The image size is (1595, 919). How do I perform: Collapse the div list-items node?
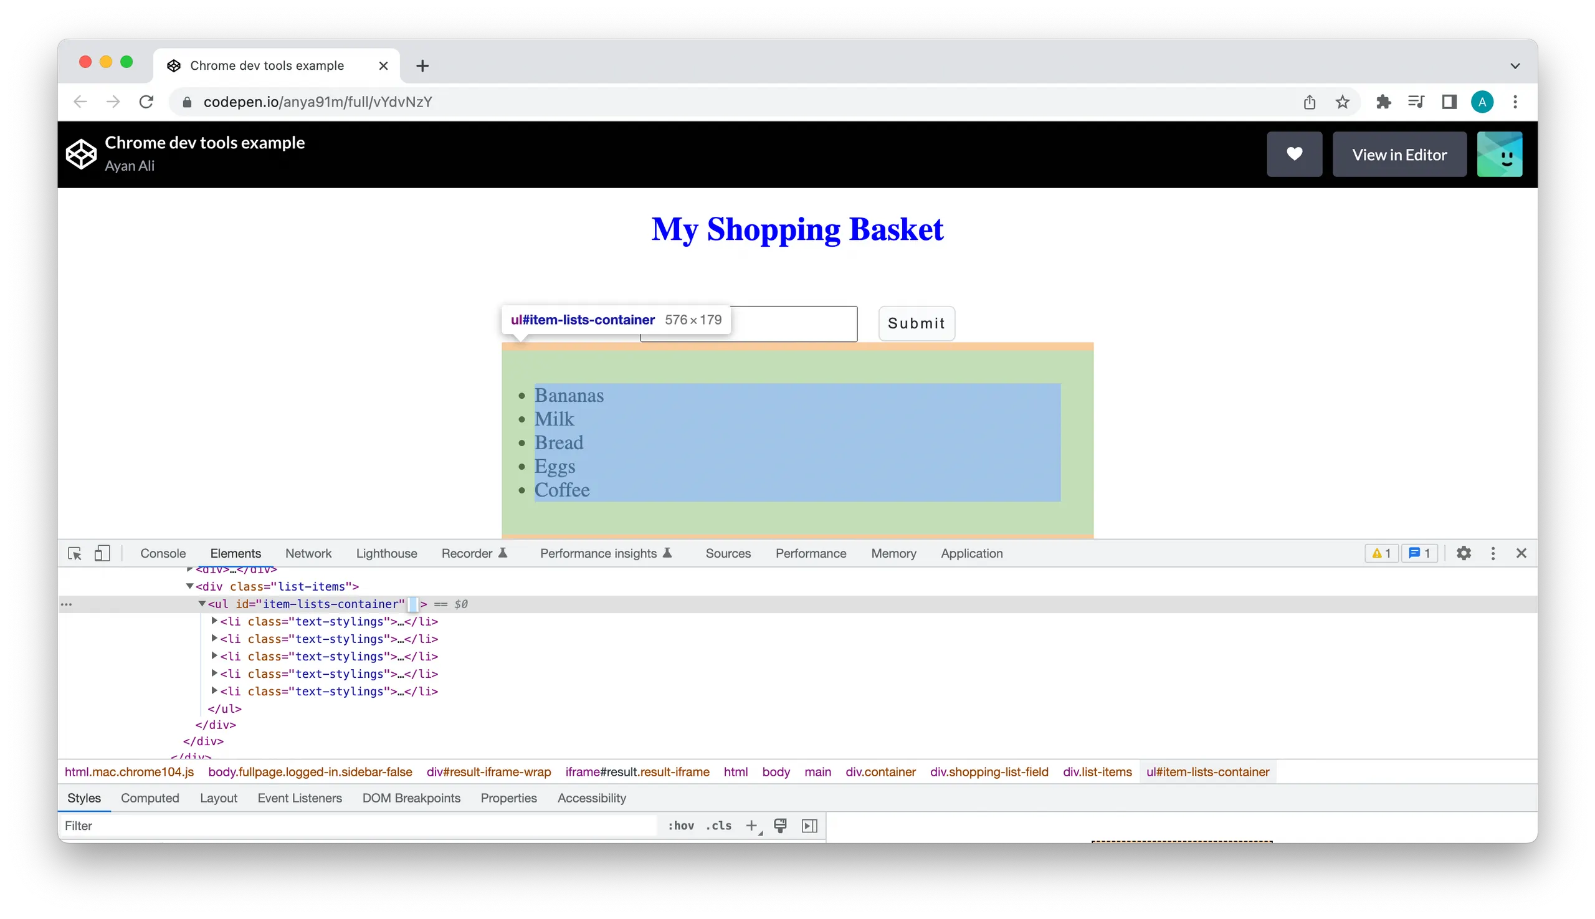(189, 586)
